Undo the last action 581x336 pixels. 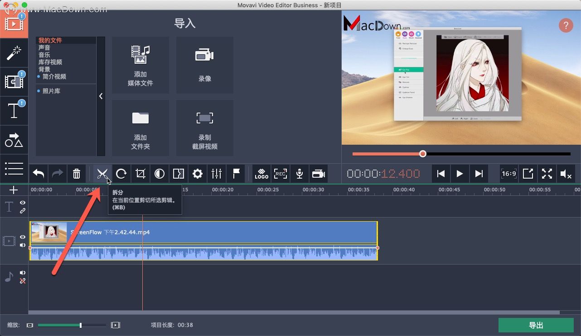pyautogui.click(x=39, y=174)
